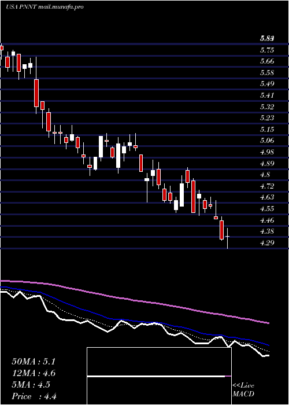Click the 4.55 price axis label
The height and width of the screenshot is (405, 289).
pos(267,209)
